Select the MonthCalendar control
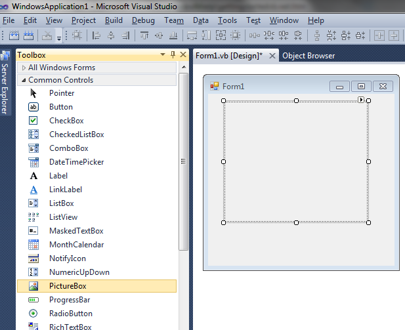Screen dimensions: 405x330 (x=76, y=245)
